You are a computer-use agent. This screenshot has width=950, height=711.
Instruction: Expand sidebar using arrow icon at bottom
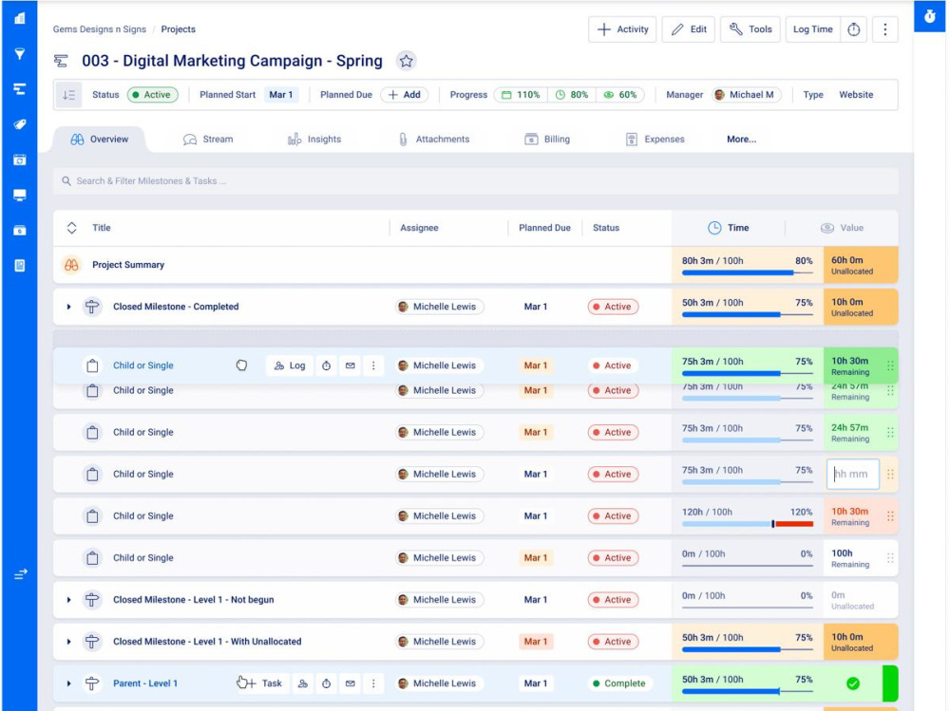21,573
